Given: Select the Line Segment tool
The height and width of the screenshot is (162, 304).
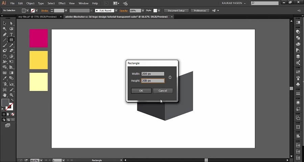Looking at the screenshot, I should pos(5,40).
